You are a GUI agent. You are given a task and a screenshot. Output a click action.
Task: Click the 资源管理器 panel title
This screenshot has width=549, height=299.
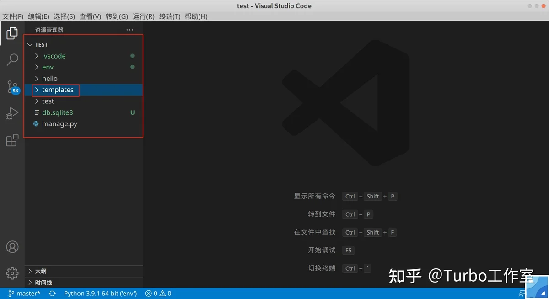(49, 30)
